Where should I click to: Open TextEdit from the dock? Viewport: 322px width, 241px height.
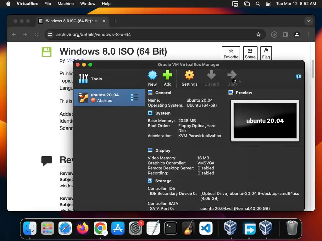[153, 228]
